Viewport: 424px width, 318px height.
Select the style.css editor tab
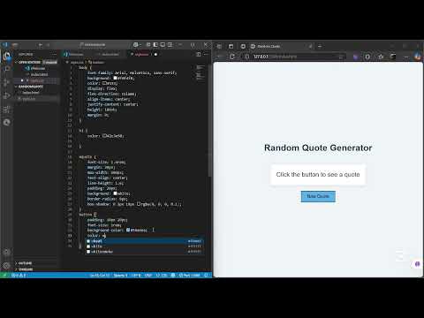tap(142, 54)
